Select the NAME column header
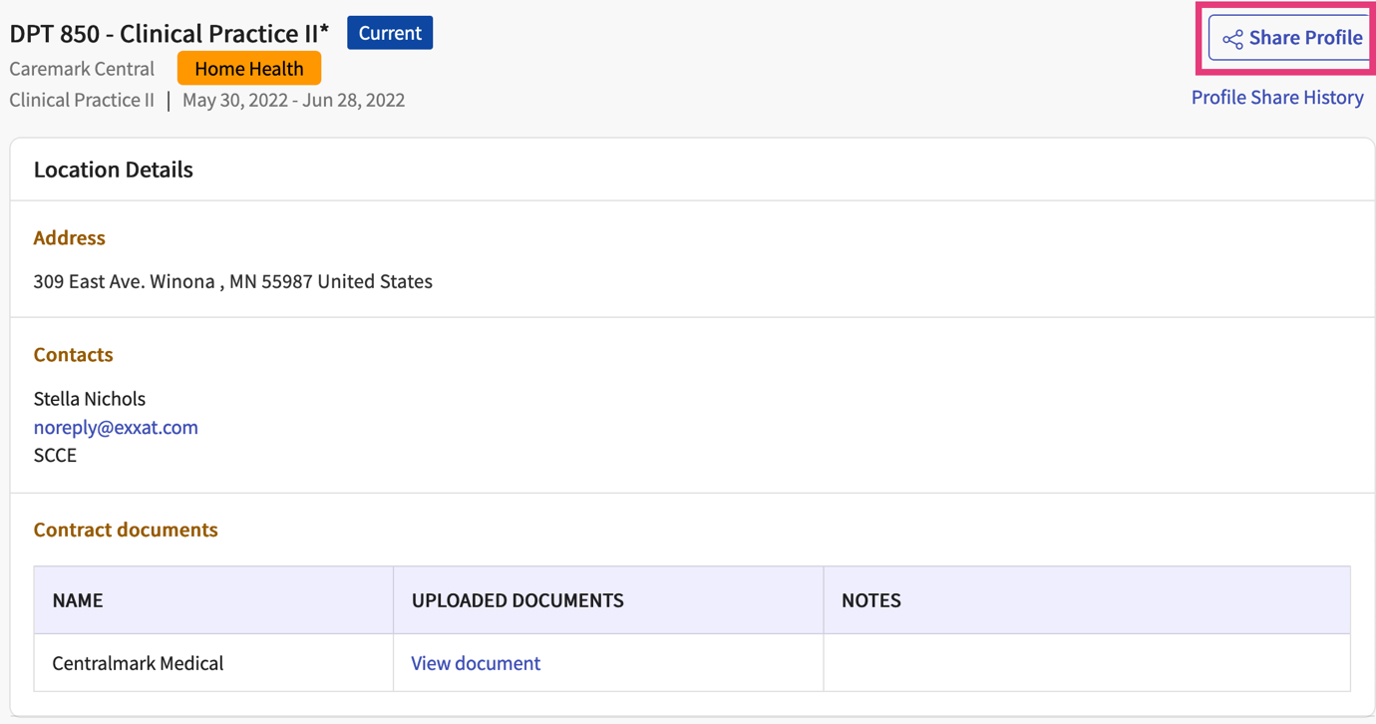 click(x=76, y=599)
